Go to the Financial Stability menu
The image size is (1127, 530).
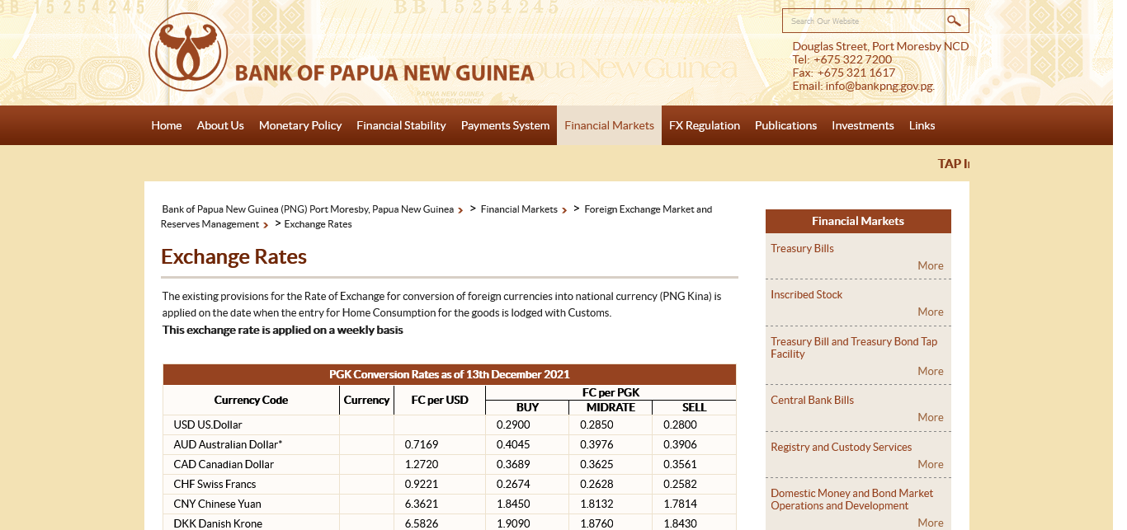coord(401,125)
